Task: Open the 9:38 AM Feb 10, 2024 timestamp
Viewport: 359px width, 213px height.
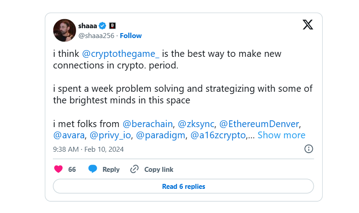Action: (x=88, y=149)
